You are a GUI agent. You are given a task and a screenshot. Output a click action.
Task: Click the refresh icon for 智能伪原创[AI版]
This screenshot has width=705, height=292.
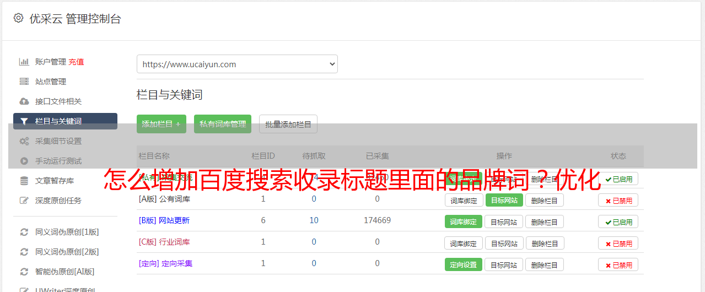pos(24,272)
